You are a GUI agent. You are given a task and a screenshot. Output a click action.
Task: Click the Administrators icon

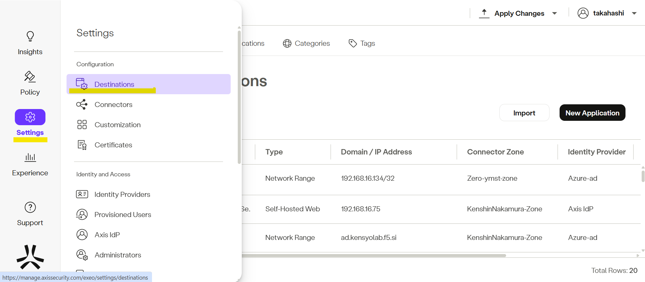pos(82,255)
